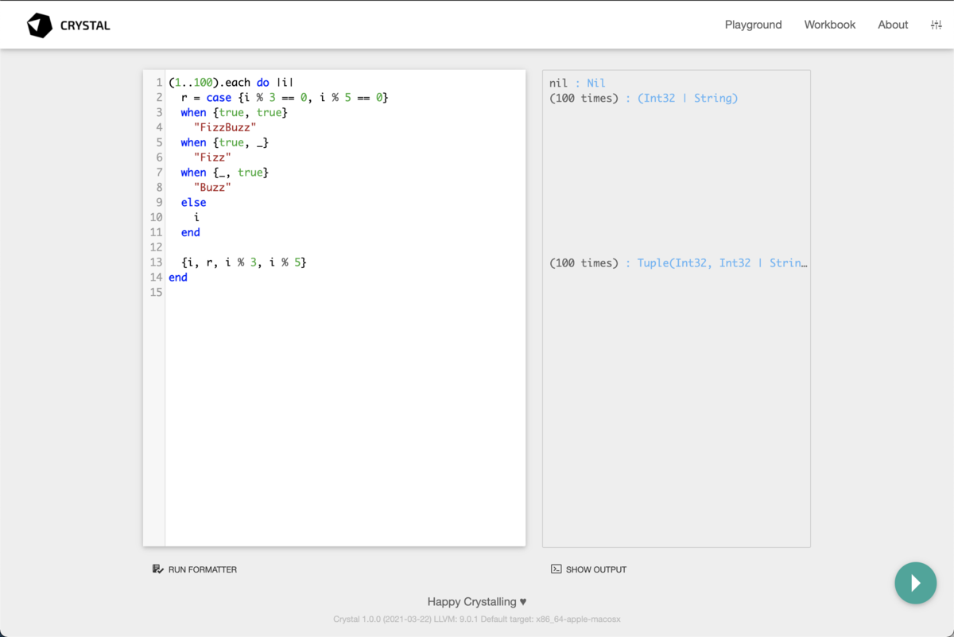Click the CRYSTAL brand name link
This screenshot has height=637, width=954.
[85, 25]
